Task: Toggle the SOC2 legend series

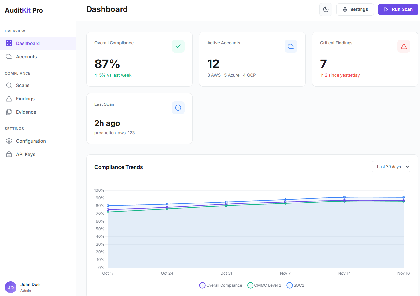Action: coord(295,285)
